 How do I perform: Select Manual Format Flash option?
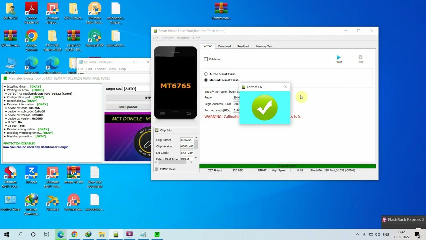206,80
